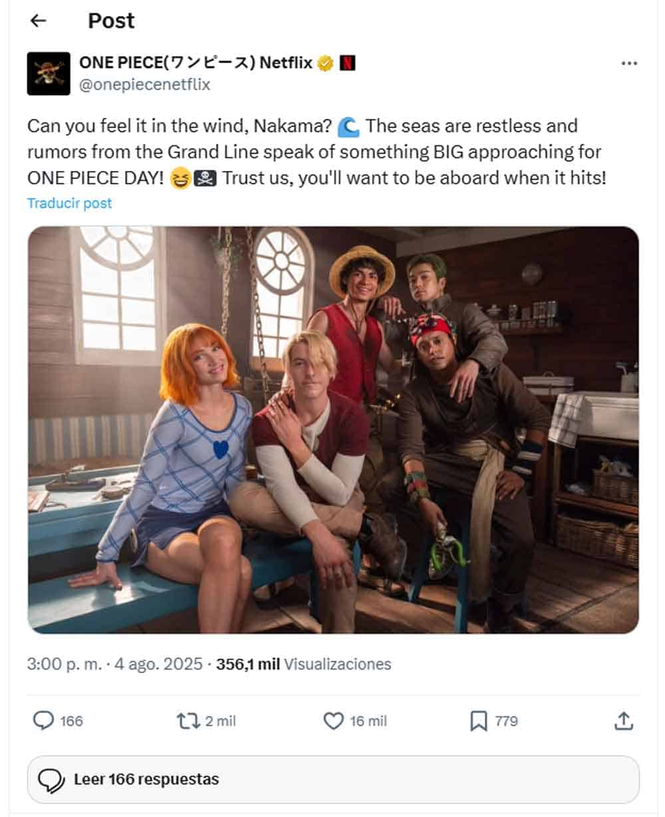Screen dimensions: 665x817
Task: Bookmark the post with bookmark icon
Action: (x=478, y=720)
